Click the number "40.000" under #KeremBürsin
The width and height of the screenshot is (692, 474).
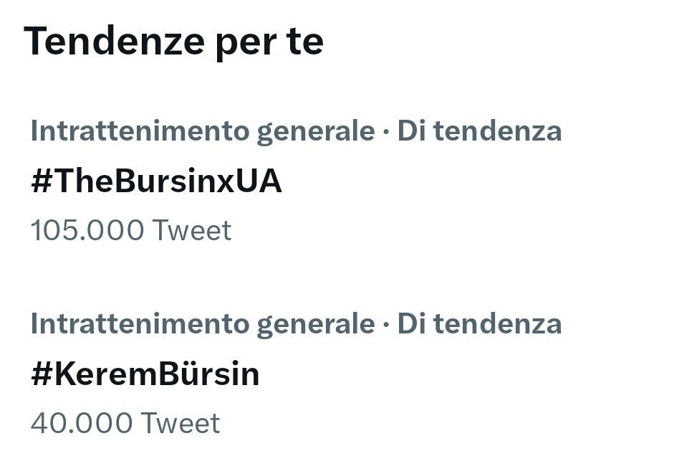pos(82,423)
